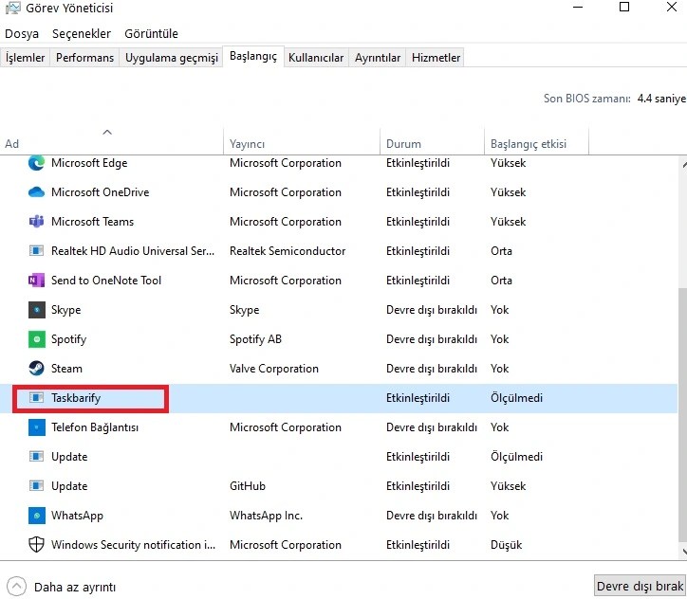Select the WhatsApp entry name
The image size is (687, 599).
point(77,516)
